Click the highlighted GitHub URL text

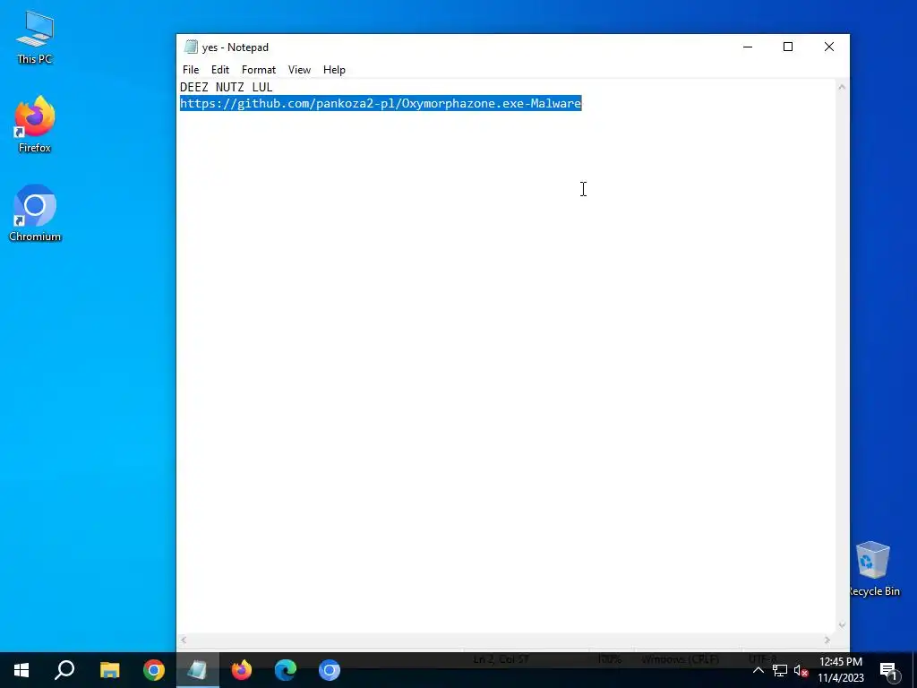click(x=381, y=104)
